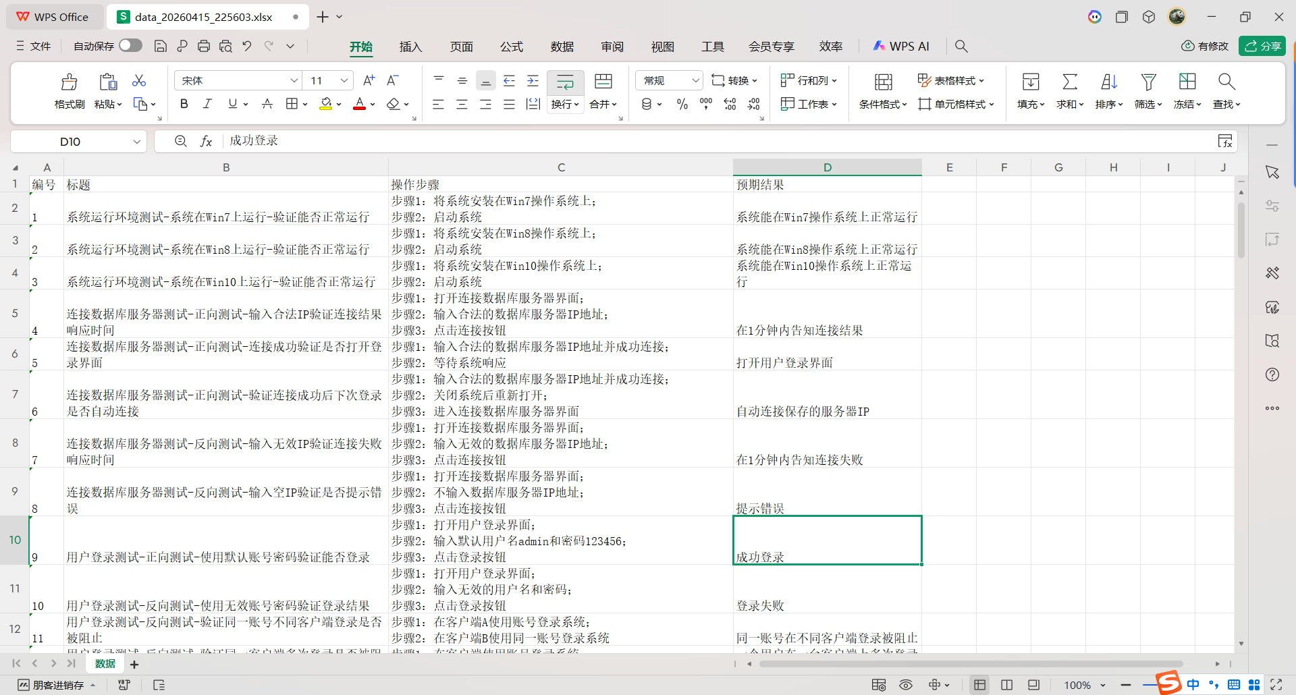The image size is (1296, 695).
Task: Click the WPS AI button
Action: pyautogui.click(x=901, y=46)
